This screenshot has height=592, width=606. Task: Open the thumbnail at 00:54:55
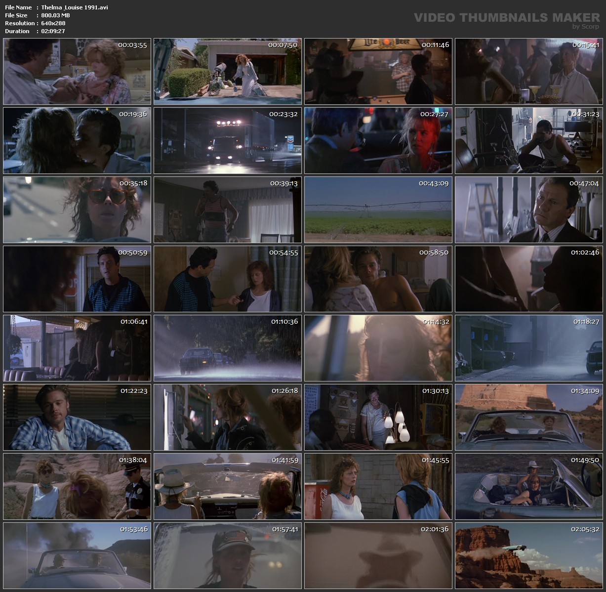[228, 279]
